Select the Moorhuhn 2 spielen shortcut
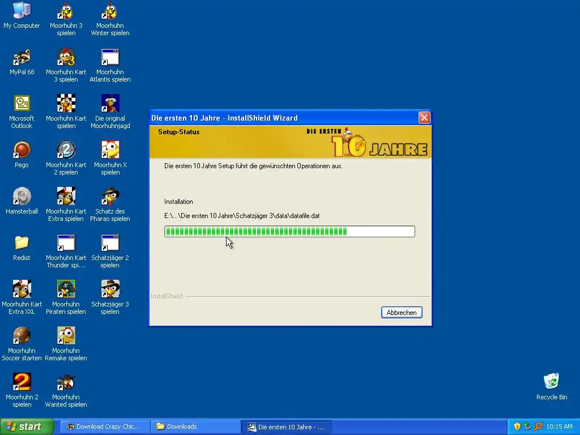 [x=22, y=390]
